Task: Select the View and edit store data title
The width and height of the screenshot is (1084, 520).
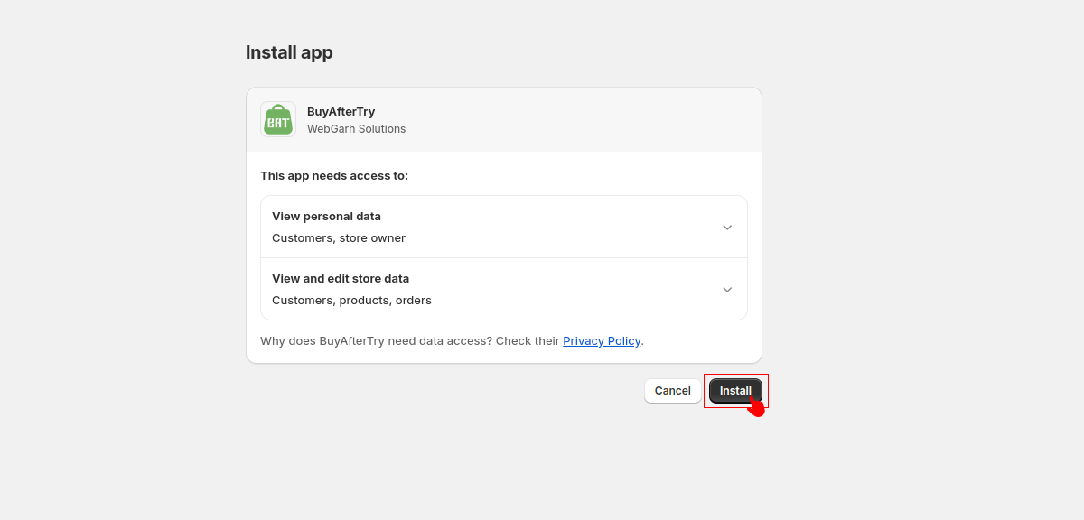Action: [341, 279]
